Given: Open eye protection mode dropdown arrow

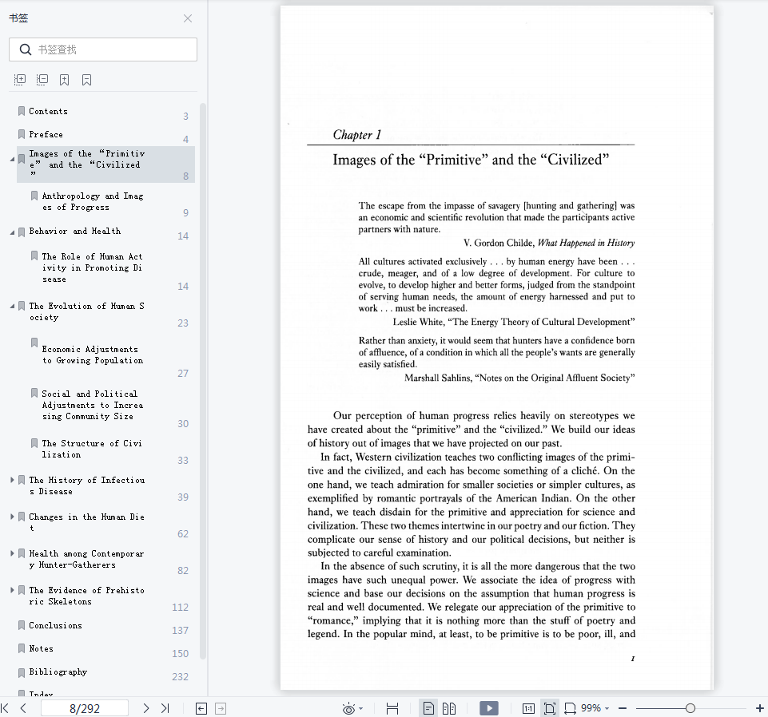Looking at the screenshot, I should pos(361,708).
